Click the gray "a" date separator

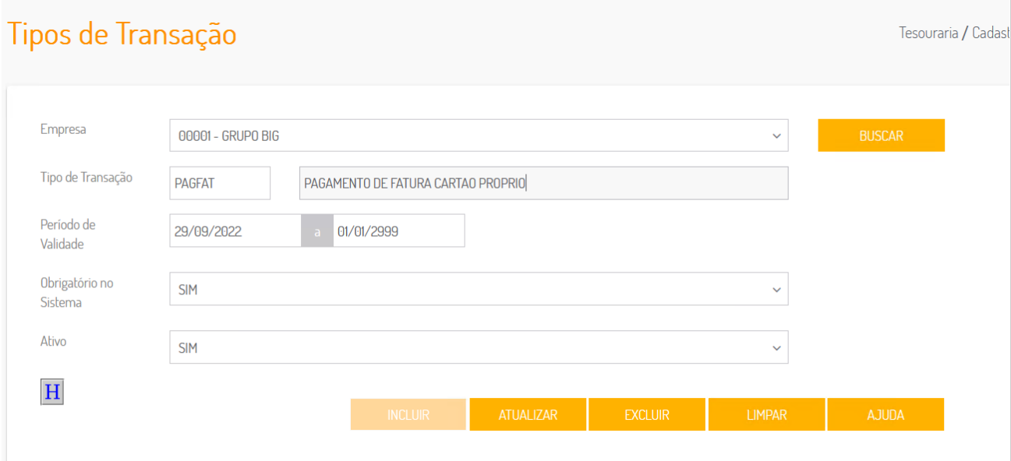(x=317, y=231)
